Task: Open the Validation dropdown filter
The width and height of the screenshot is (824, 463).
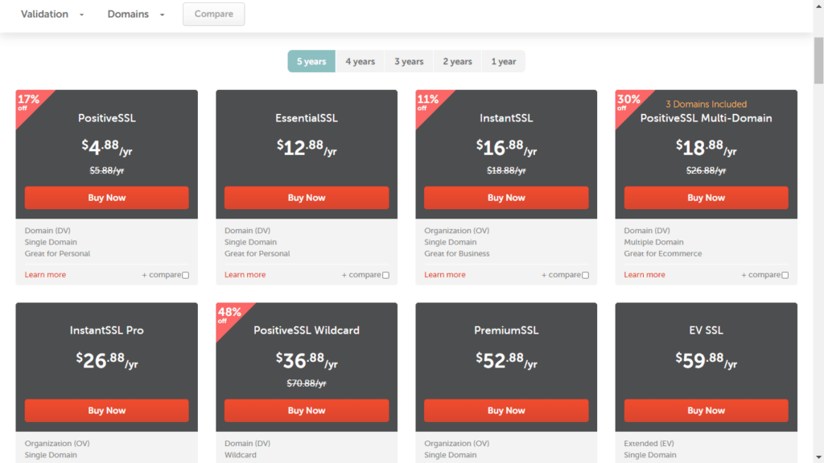Action: (52, 14)
